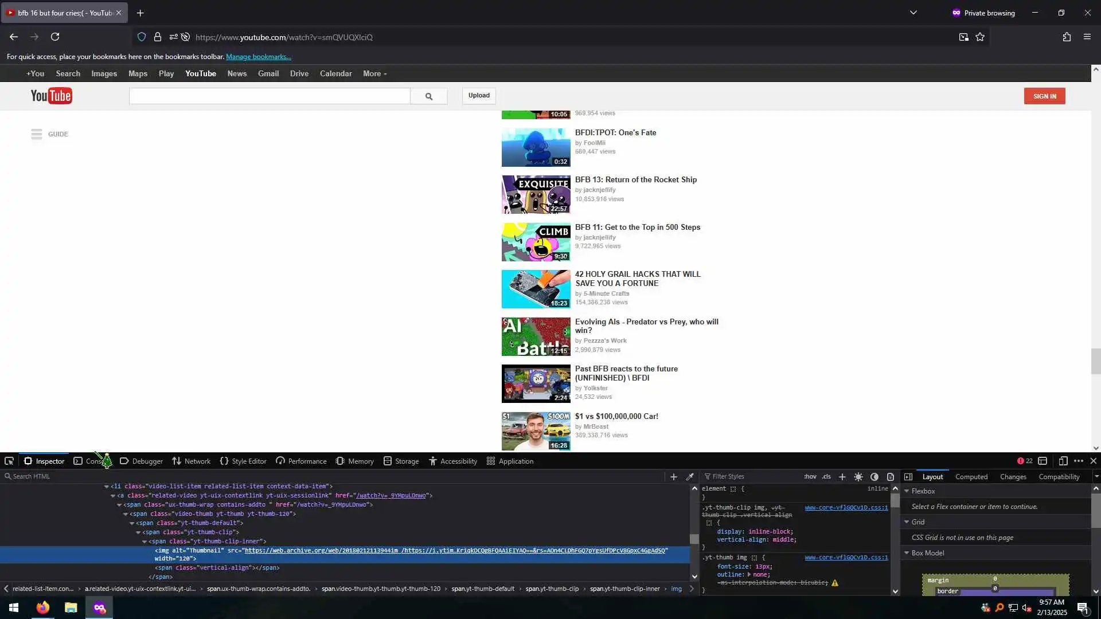Click the BFB 13 video thumbnail
The width and height of the screenshot is (1101, 619).
coord(536,195)
